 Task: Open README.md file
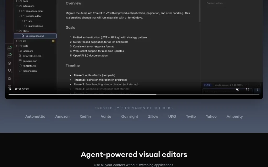(x=29, y=66)
